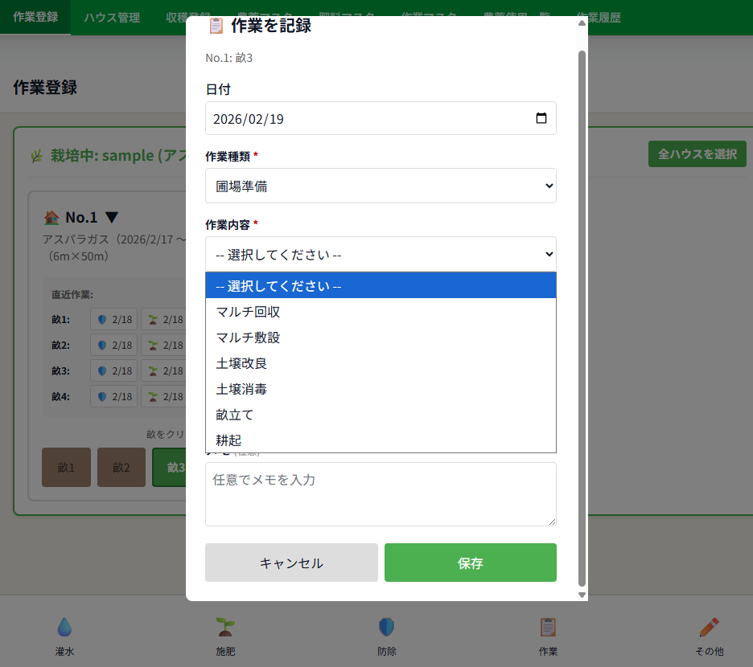
Task: Click the seedling 施肥 icon
Action: click(x=225, y=627)
